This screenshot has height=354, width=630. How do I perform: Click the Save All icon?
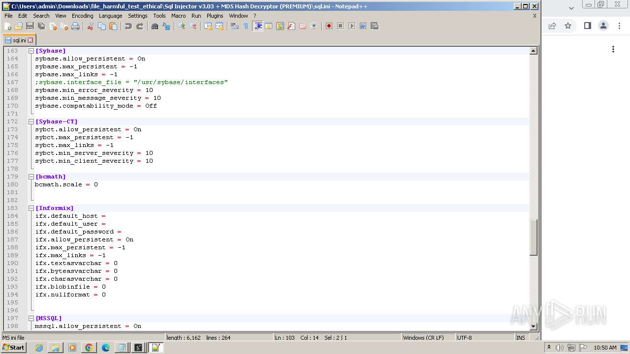point(41,26)
